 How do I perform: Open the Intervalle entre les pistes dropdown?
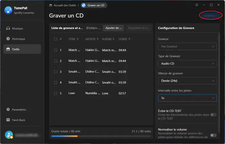[187, 98]
